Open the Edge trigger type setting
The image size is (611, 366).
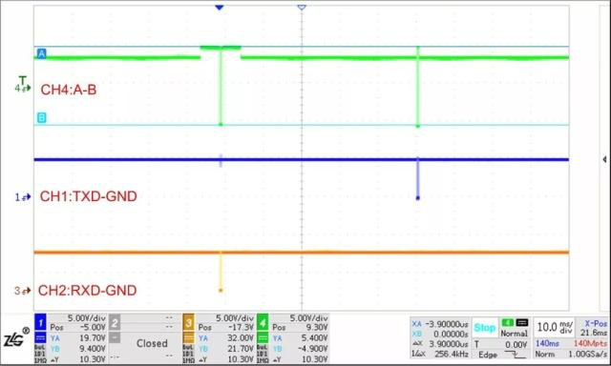[x=488, y=355]
